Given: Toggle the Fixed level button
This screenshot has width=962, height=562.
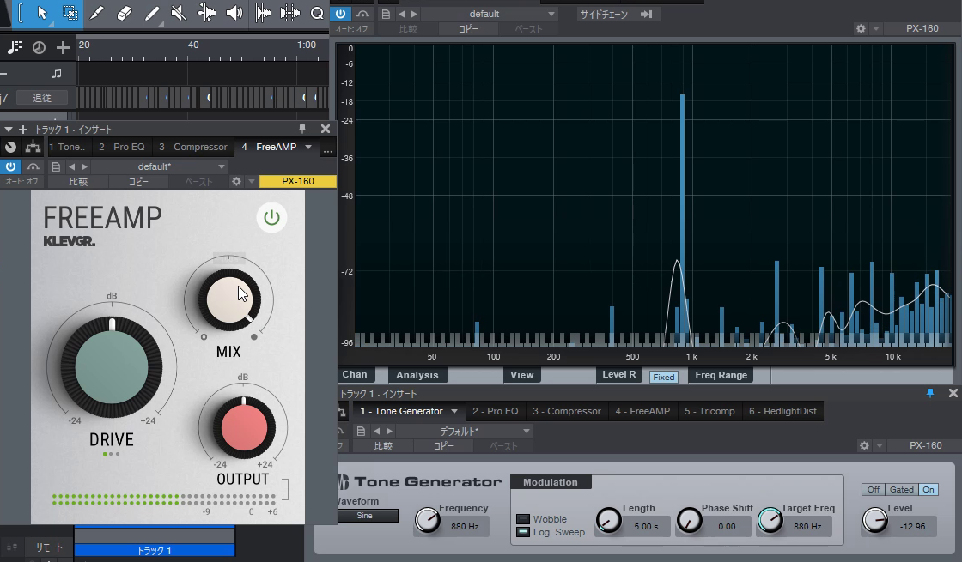Looking at the screenshot, I should pyautogui.click(x=663, y=377).
